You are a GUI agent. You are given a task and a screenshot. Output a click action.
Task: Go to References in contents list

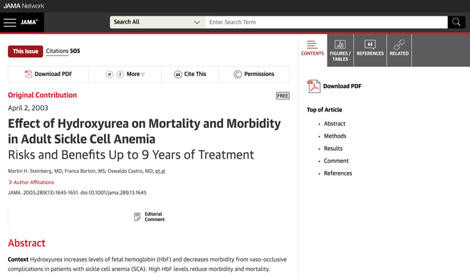(338, 173)
